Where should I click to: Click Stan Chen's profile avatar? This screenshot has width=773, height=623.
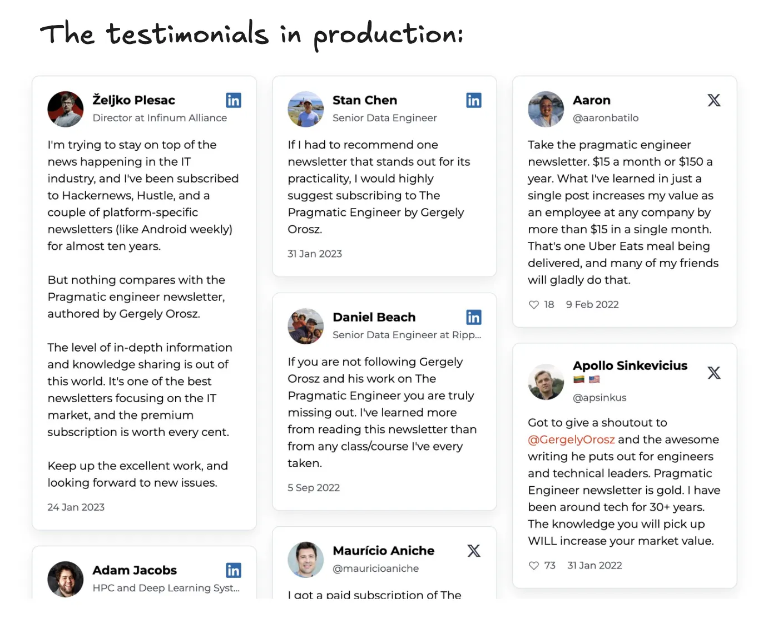[306, 109]
